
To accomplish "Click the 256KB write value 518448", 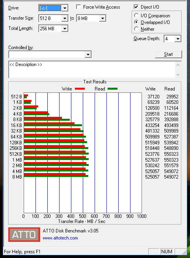I will coord(152,148).
